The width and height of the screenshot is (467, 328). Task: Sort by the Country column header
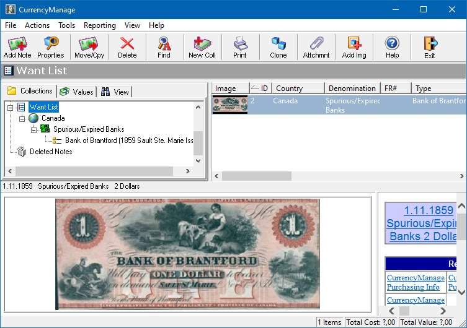coord(298,88)
